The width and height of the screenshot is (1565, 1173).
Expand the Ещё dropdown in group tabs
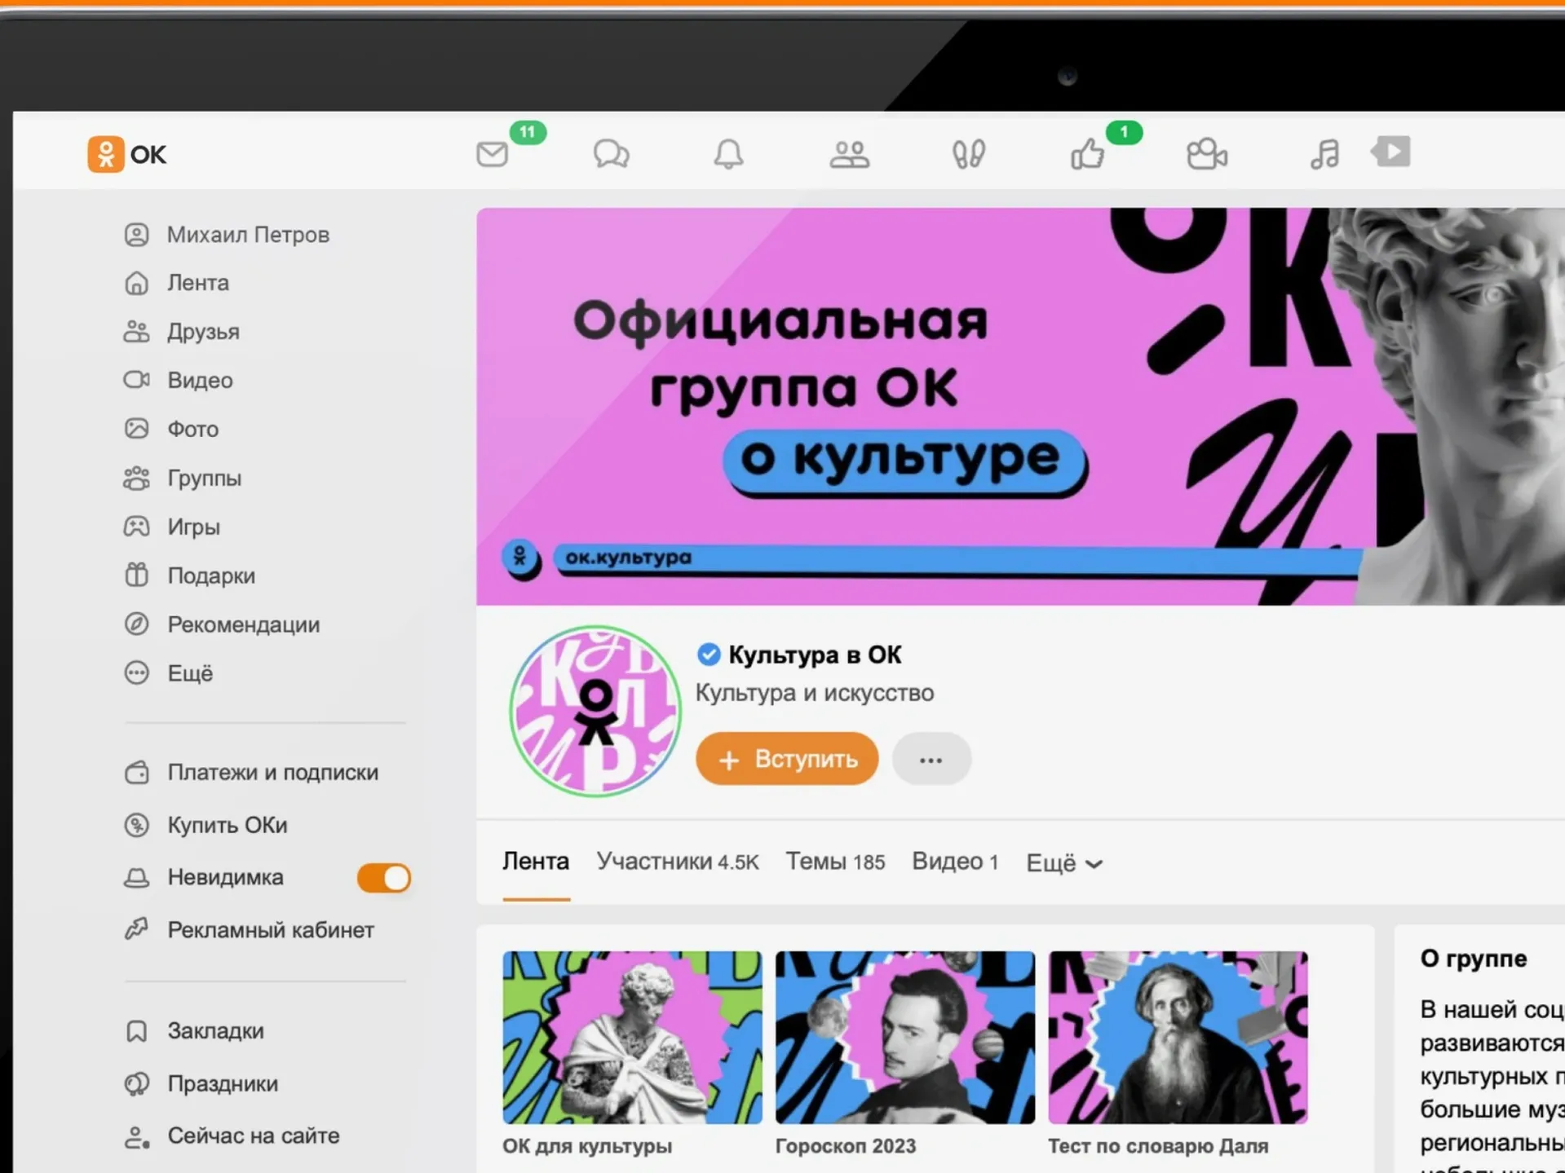point(1064,862)
